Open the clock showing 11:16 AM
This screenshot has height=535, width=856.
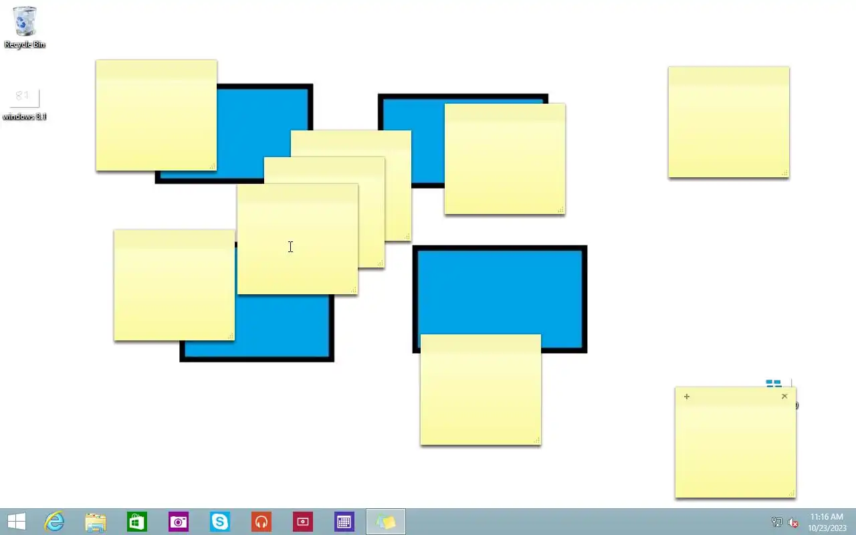pos(827,522)
